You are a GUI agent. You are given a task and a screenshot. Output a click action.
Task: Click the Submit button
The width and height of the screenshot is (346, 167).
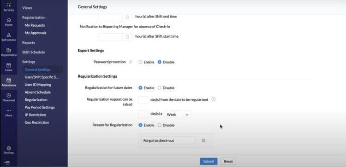(209, 161)
